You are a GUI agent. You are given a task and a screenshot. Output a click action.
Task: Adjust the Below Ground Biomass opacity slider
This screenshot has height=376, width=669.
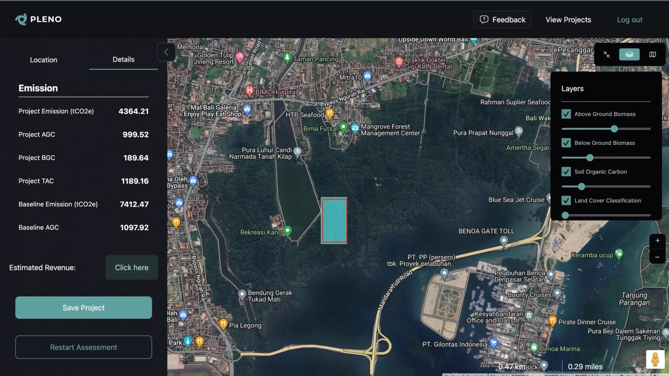590,158
